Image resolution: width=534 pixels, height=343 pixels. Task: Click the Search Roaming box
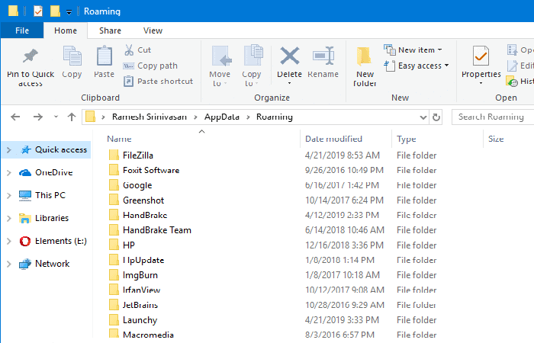point(493,117)
